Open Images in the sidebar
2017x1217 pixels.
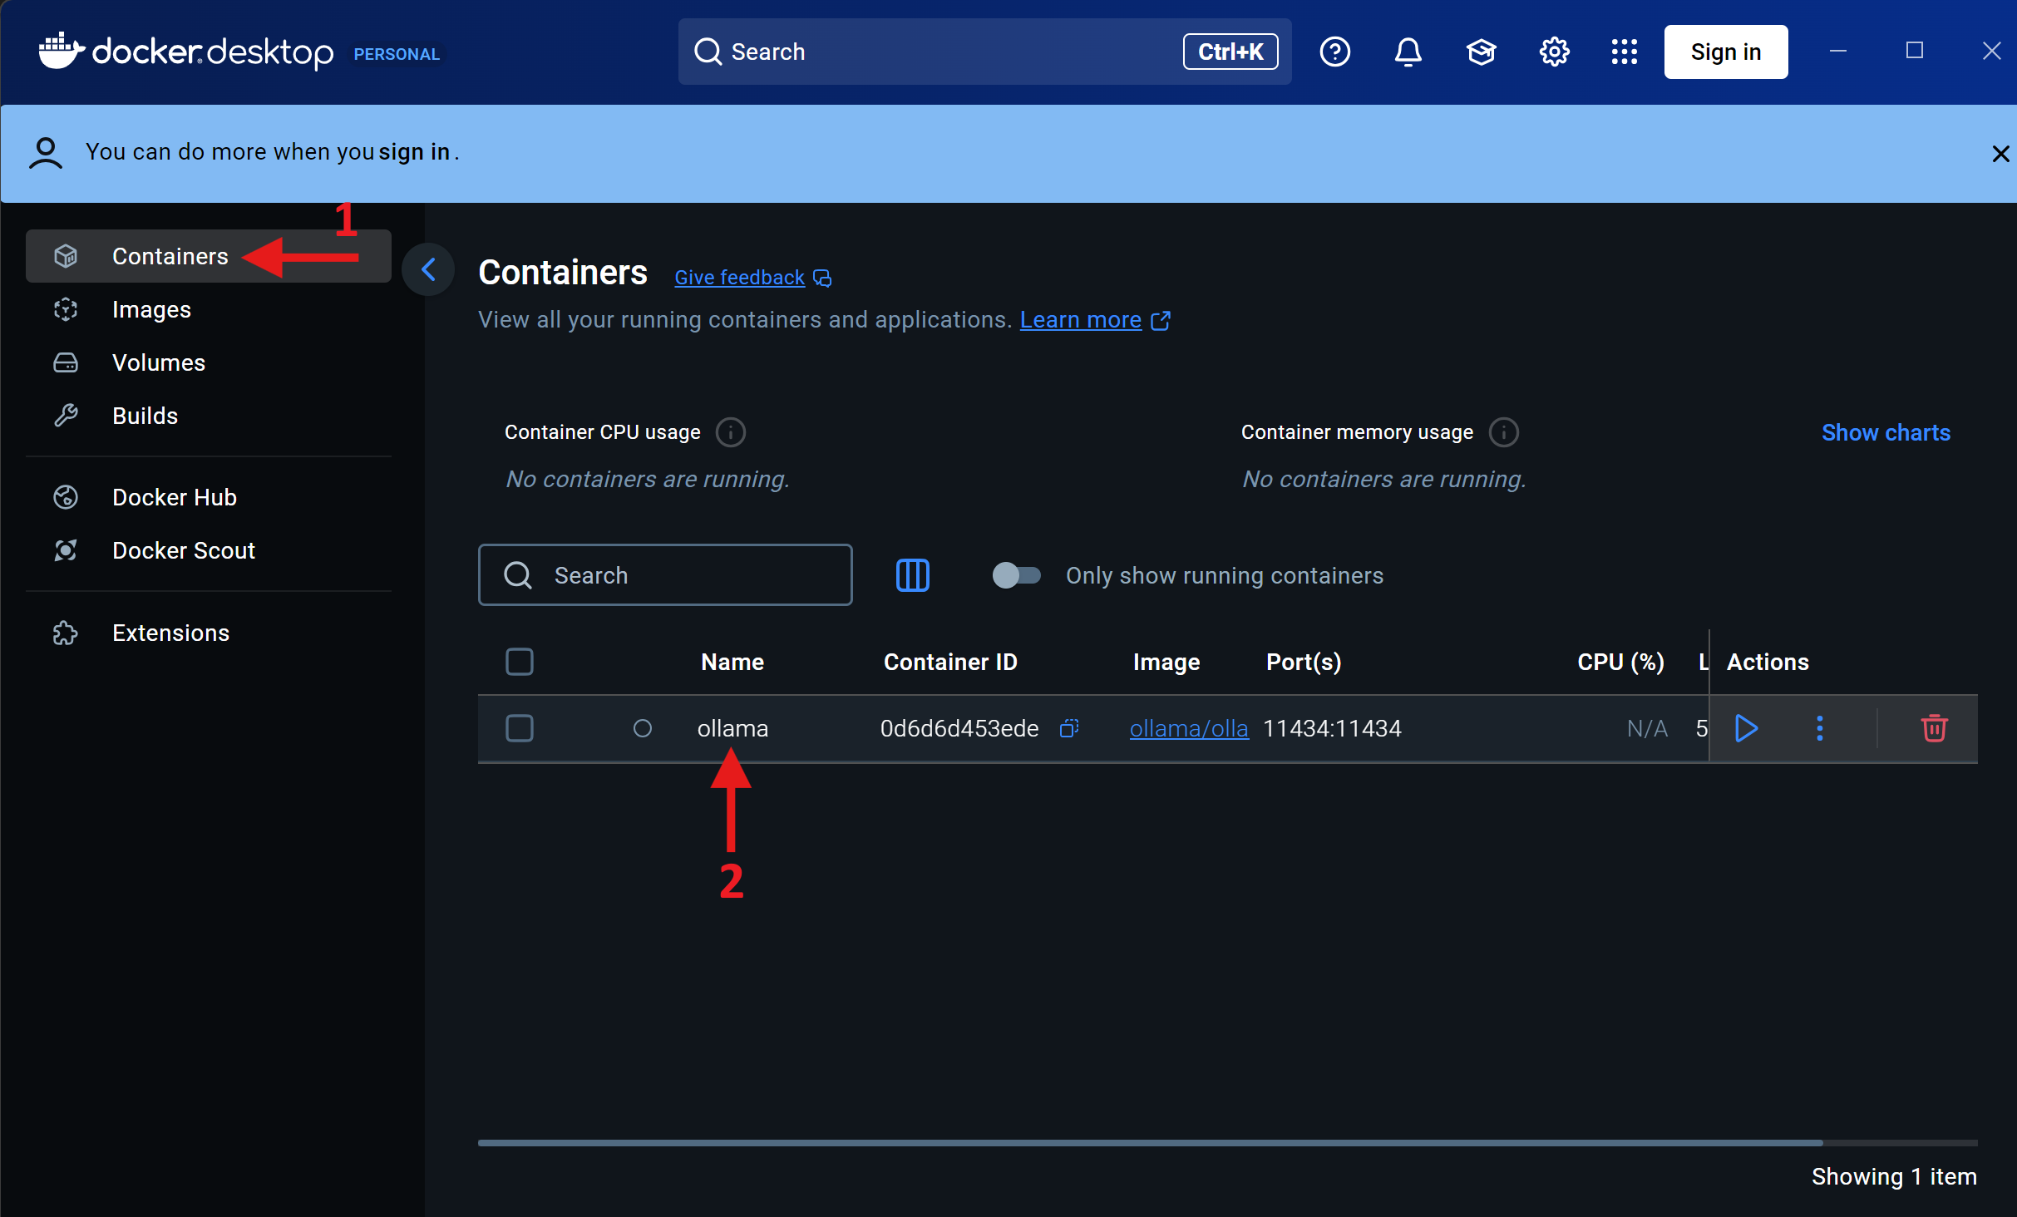coord(208,309)
